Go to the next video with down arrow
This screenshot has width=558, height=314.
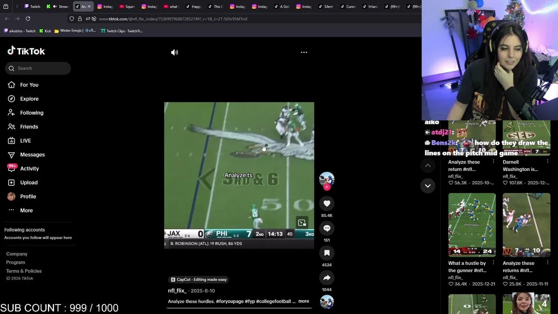(428, 186)
